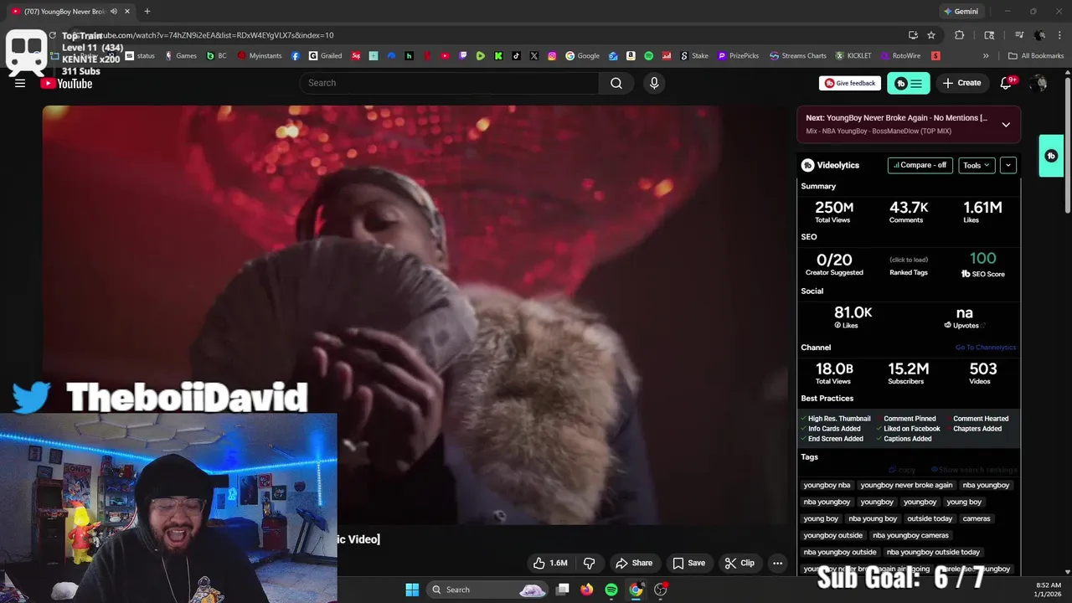Open the X (Twitter) bookmark icon

click(x=534, y=56)
